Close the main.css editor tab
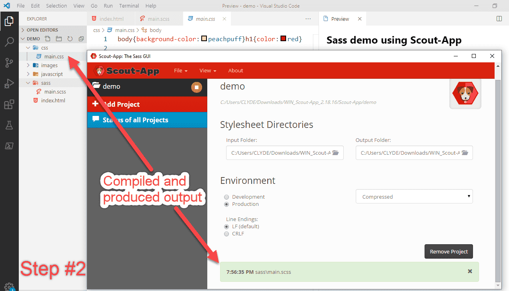The image size is (509, 291). pyautogui.click(x=224, y=19)
